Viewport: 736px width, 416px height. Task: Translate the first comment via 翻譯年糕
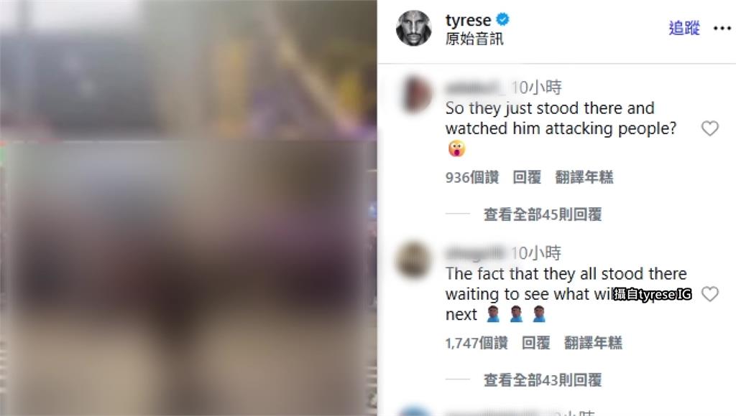pyautogui.click(x=584, y=177)
